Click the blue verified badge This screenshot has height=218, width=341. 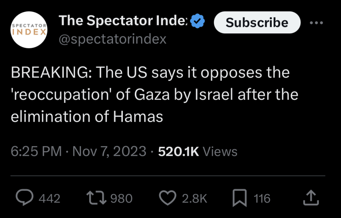[x=197, y=21]
